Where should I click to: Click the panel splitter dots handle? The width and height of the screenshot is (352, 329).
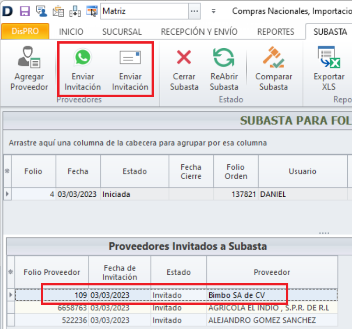(x=324, y=233)
